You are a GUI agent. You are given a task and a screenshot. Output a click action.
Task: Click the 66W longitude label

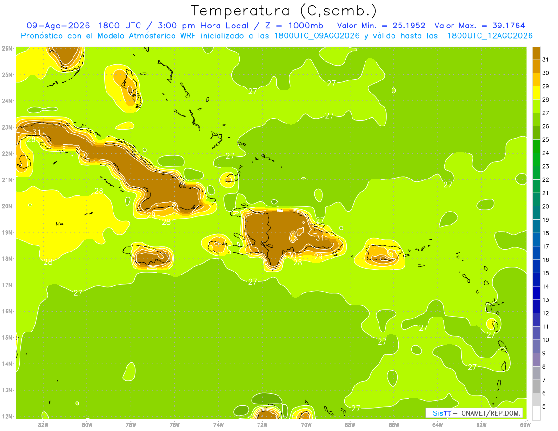393,424
